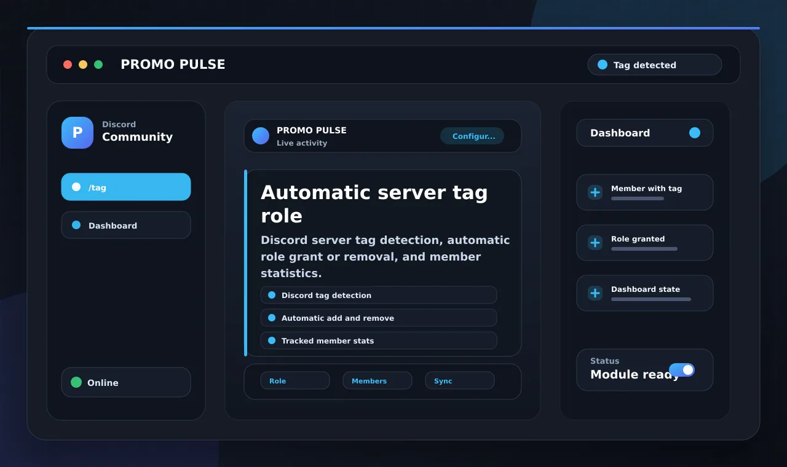
Task: Expand the Role granted plus icon
Action: [595, 243]
